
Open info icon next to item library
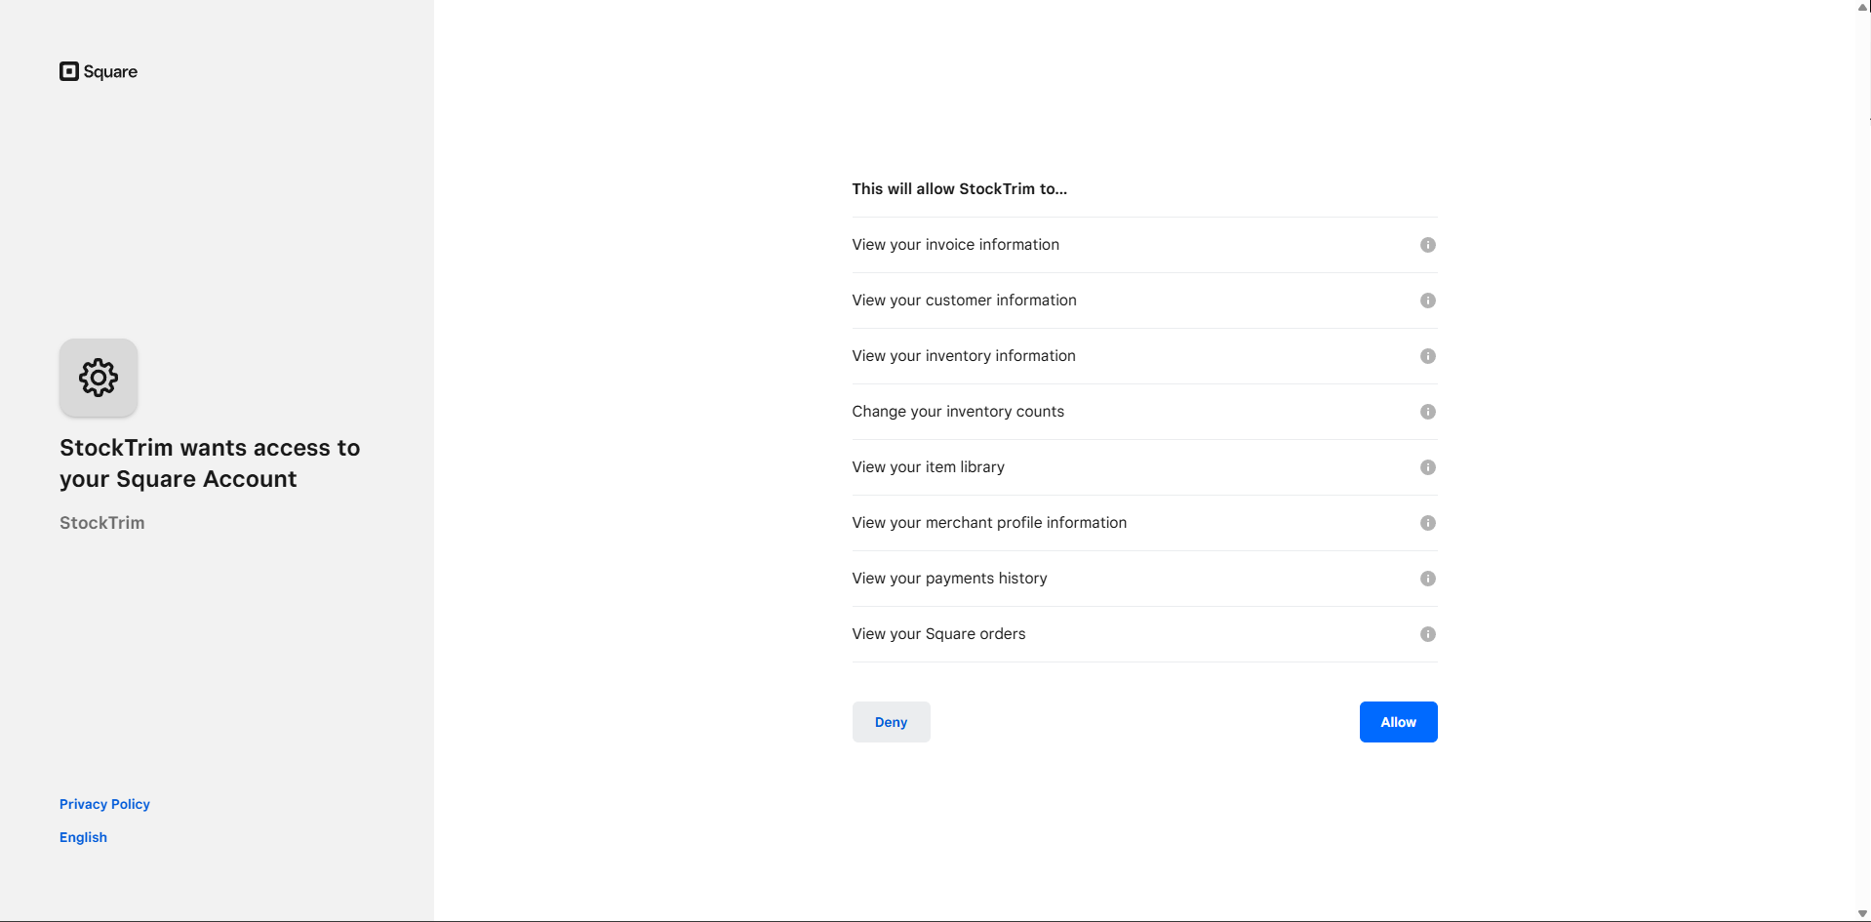point(1427,467)
